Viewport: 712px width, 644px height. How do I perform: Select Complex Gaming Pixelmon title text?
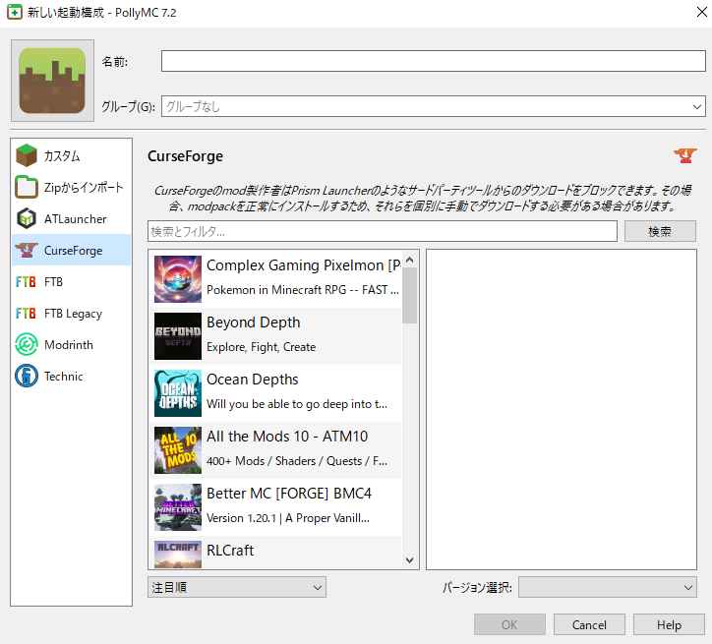coord(304,265)
